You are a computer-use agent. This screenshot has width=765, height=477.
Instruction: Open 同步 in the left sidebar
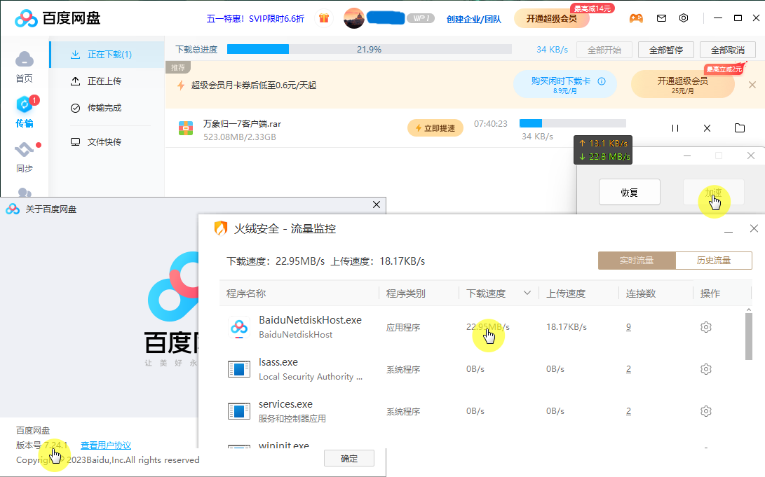(25, 158)
